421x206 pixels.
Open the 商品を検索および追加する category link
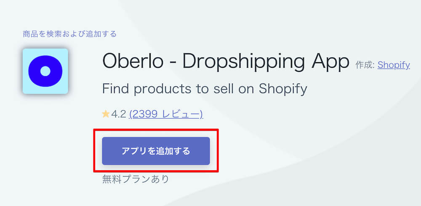point(70,34)
